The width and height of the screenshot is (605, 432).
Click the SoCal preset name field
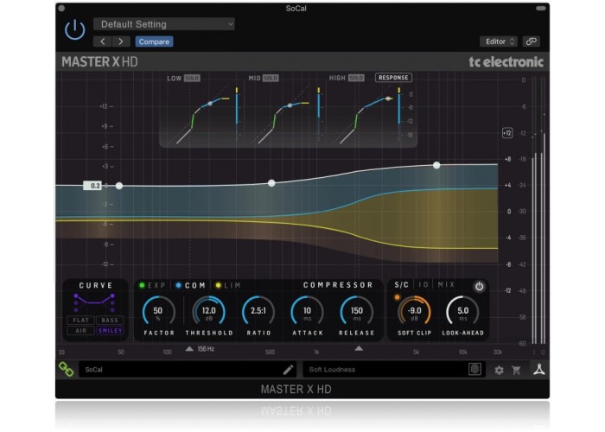[188, 370]
